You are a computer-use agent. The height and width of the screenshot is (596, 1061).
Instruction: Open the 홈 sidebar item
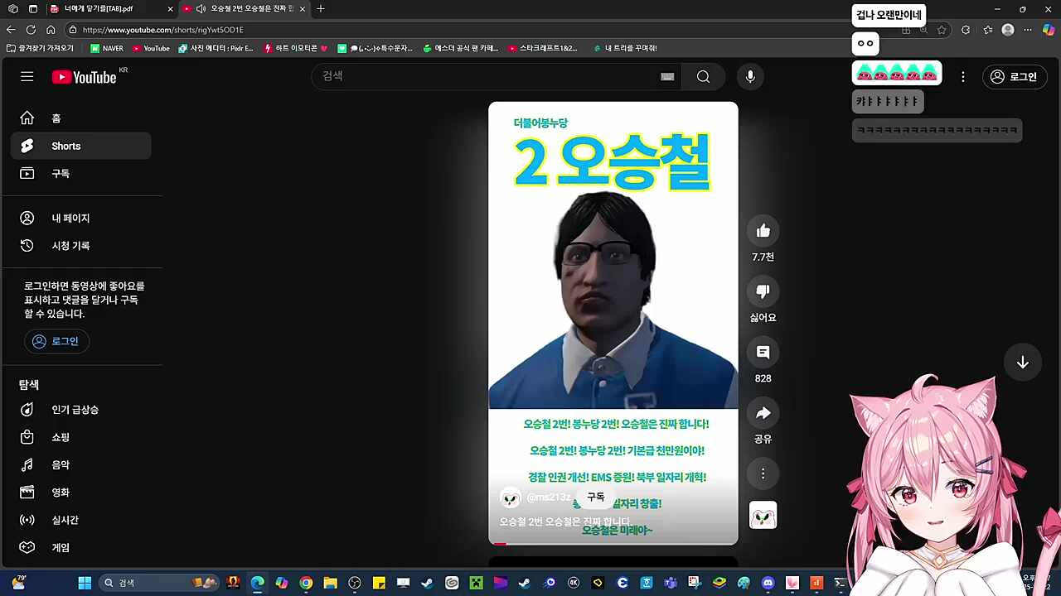[80, 118]
